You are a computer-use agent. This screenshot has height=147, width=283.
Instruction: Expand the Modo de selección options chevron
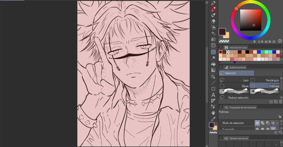click(277, 123)
